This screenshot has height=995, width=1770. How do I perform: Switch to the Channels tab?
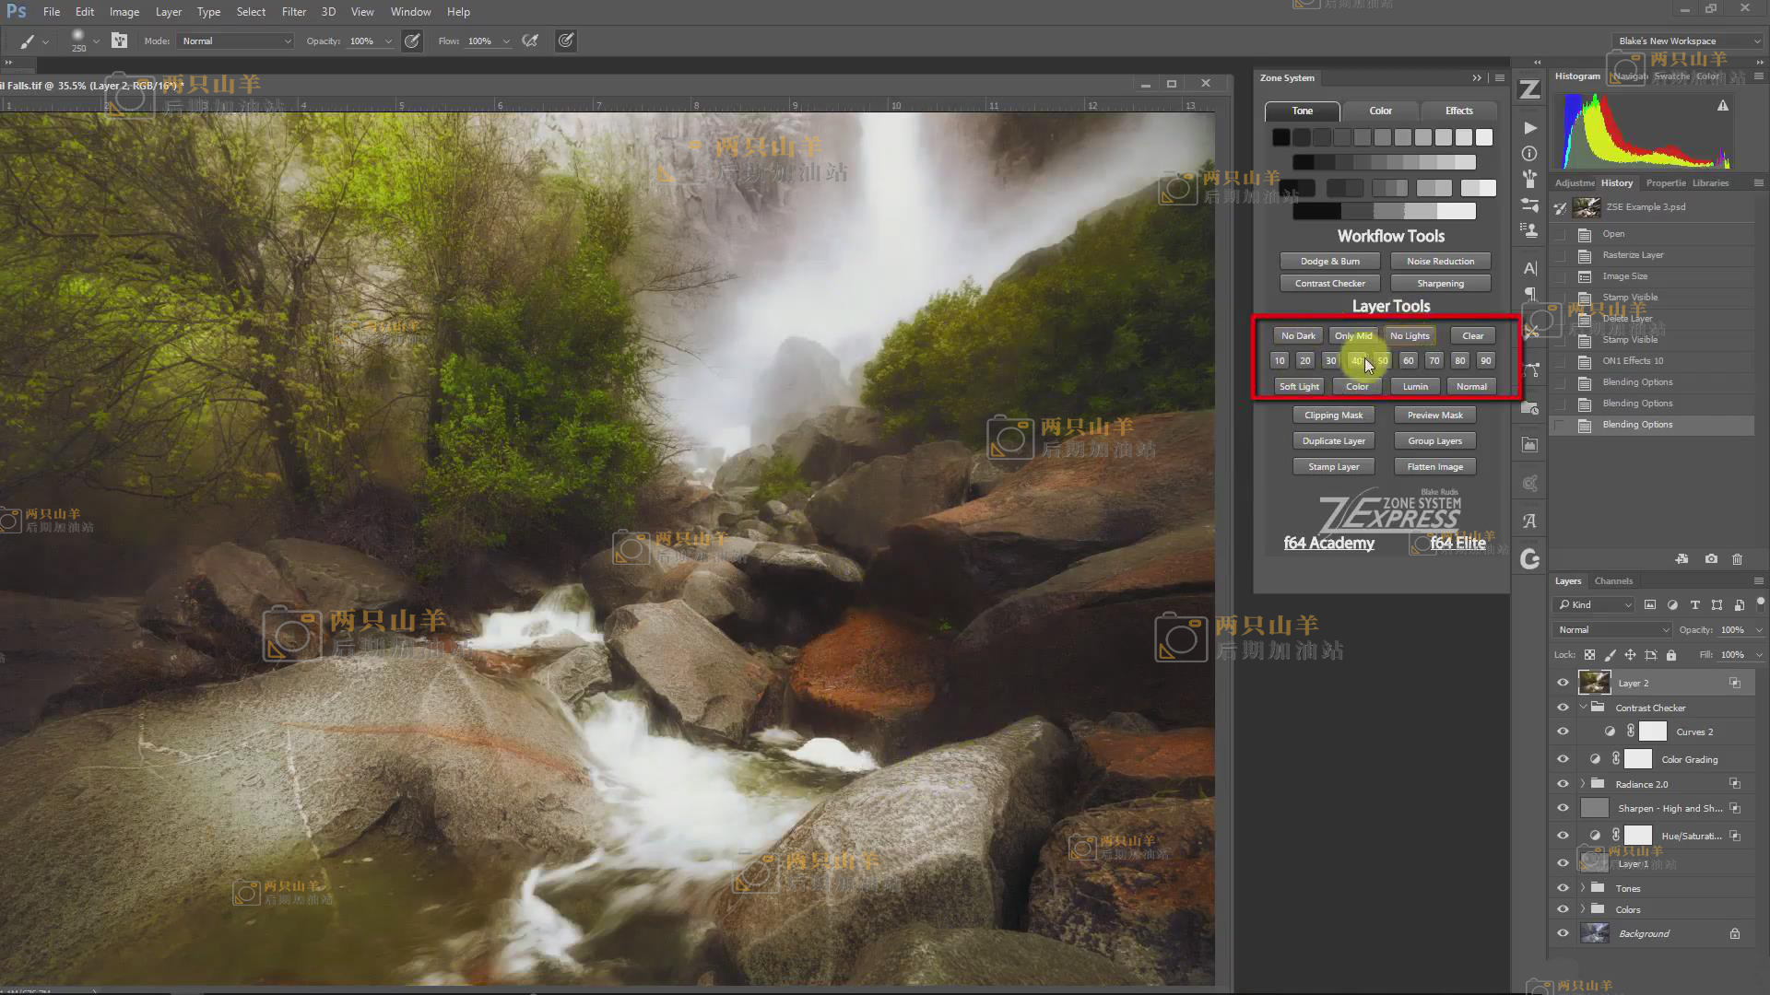(1613, 581)
